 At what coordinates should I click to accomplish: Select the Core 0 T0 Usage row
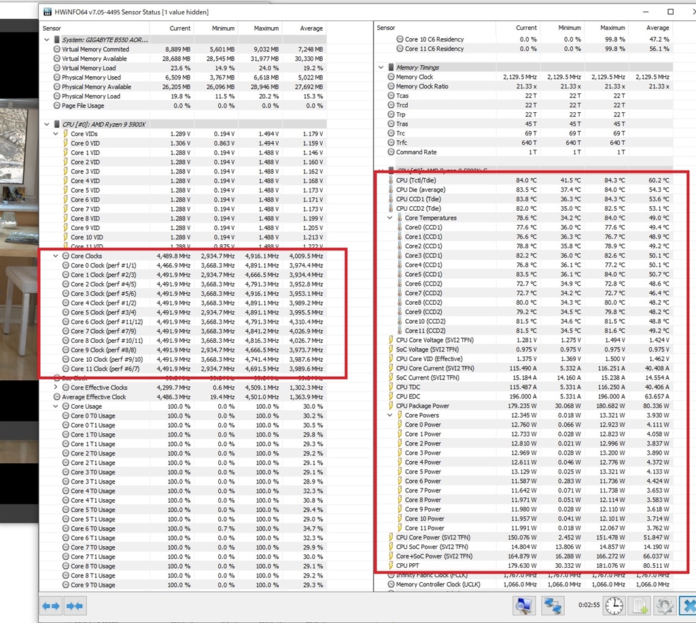tap(183, 416)
